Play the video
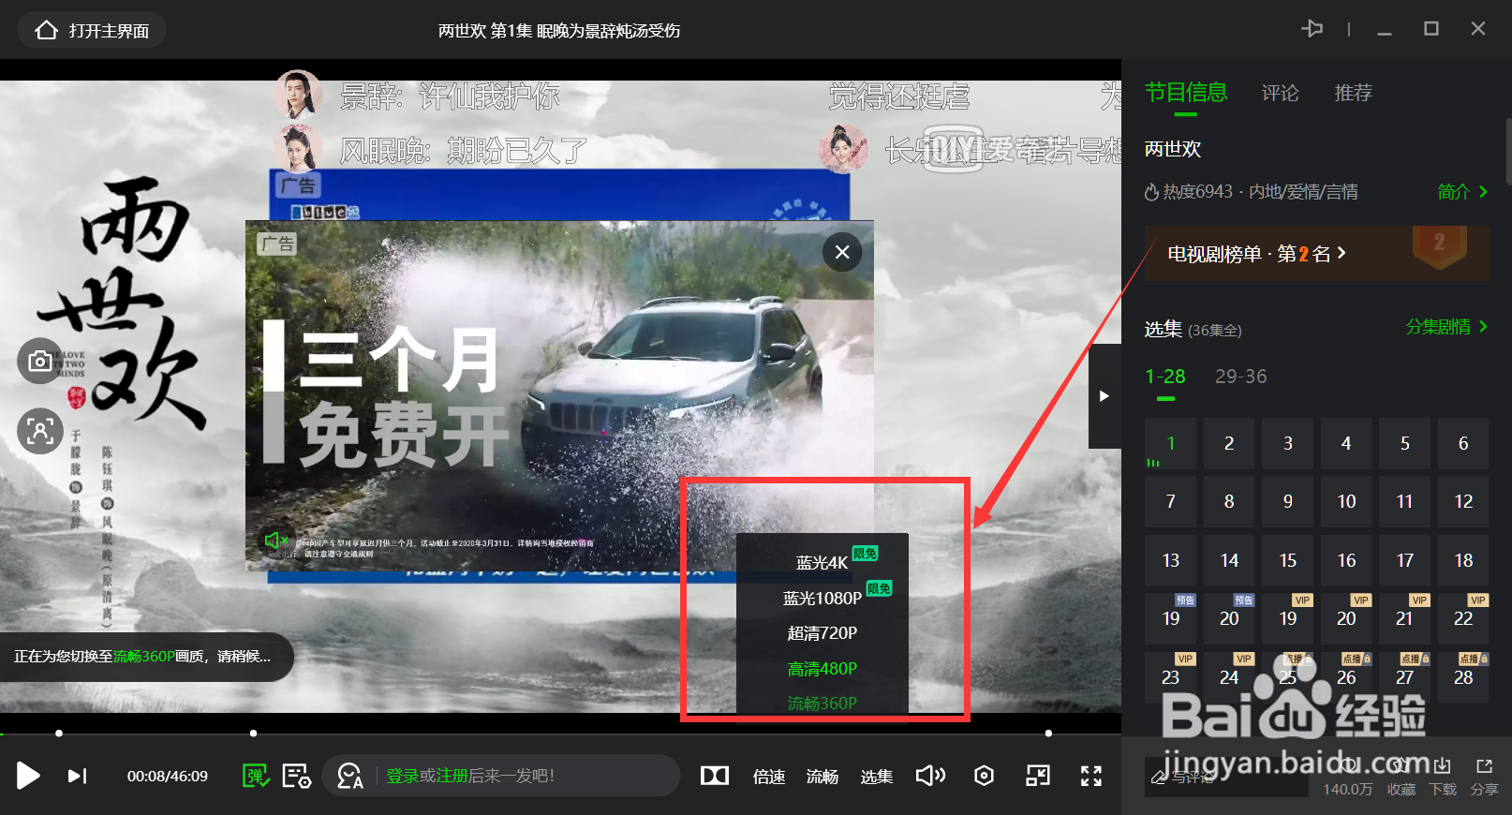Screen dimensions: 1512x815 click(x=28, y=776)
